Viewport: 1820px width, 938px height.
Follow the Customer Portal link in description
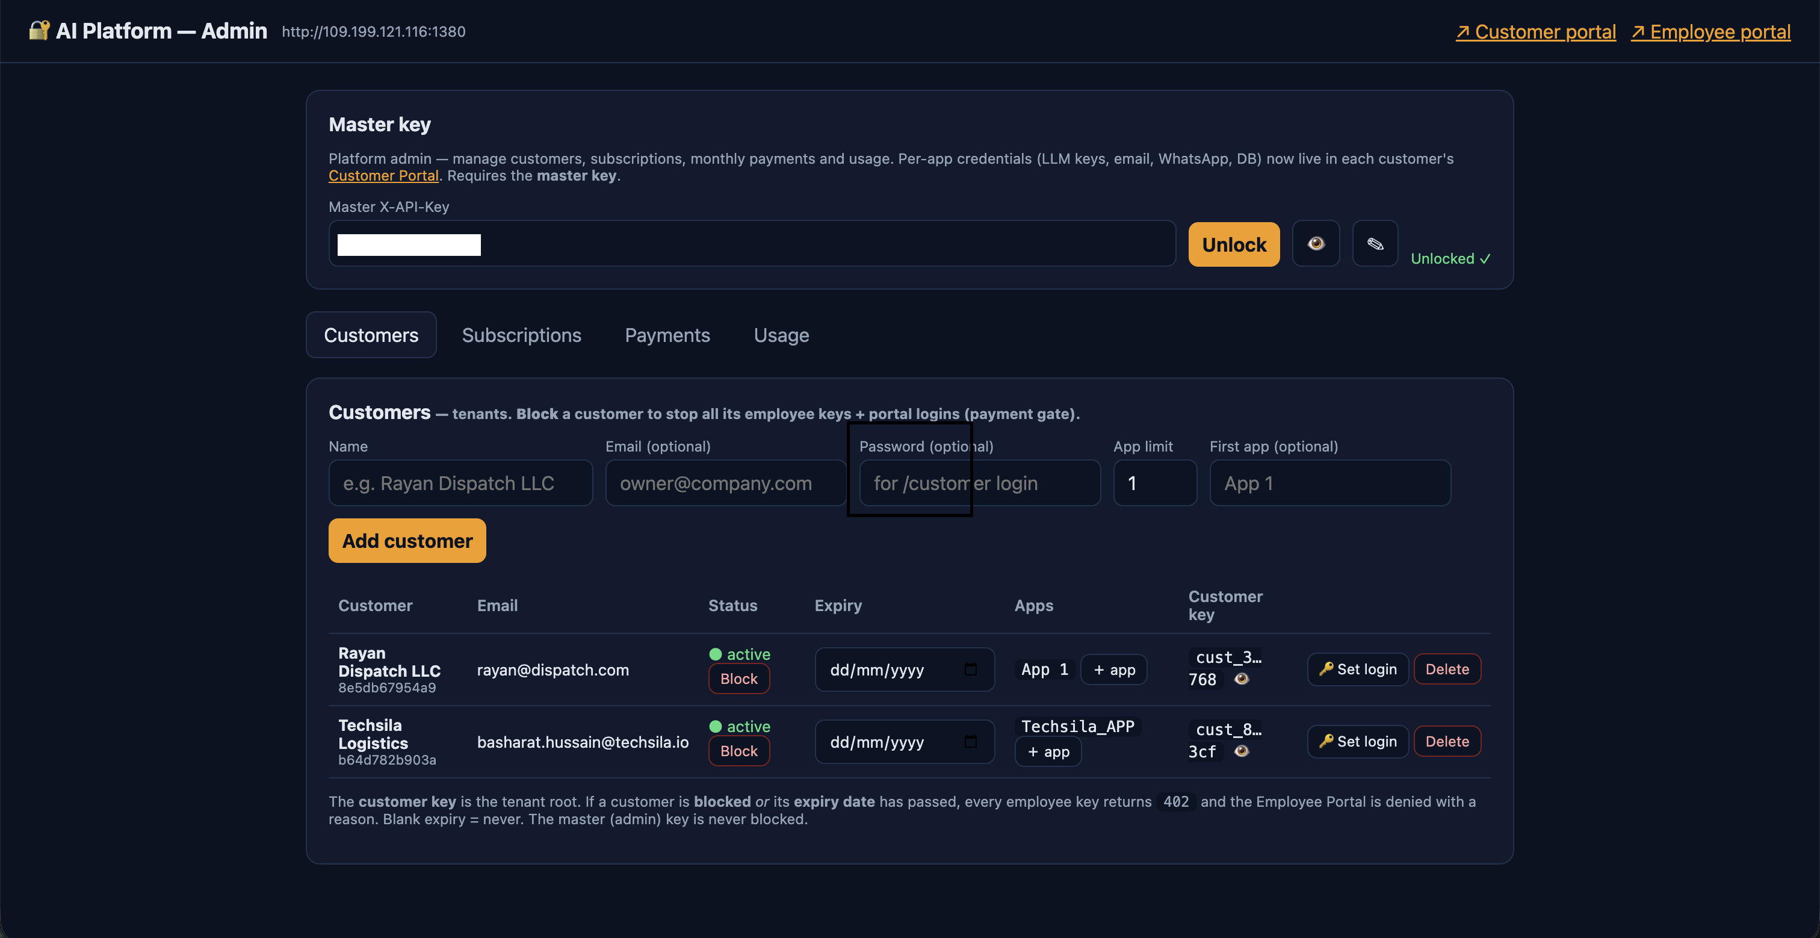click(383, 176)
